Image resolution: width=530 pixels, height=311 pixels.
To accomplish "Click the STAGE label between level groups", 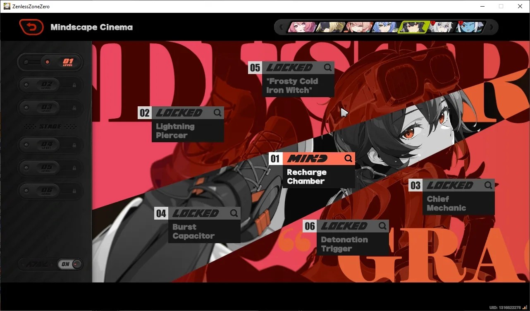I will [50, 127].
